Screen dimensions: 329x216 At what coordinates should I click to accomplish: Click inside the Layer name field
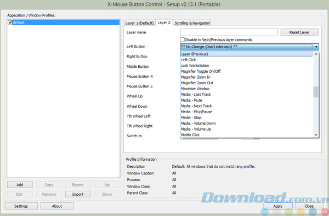[x=229, y=32]
